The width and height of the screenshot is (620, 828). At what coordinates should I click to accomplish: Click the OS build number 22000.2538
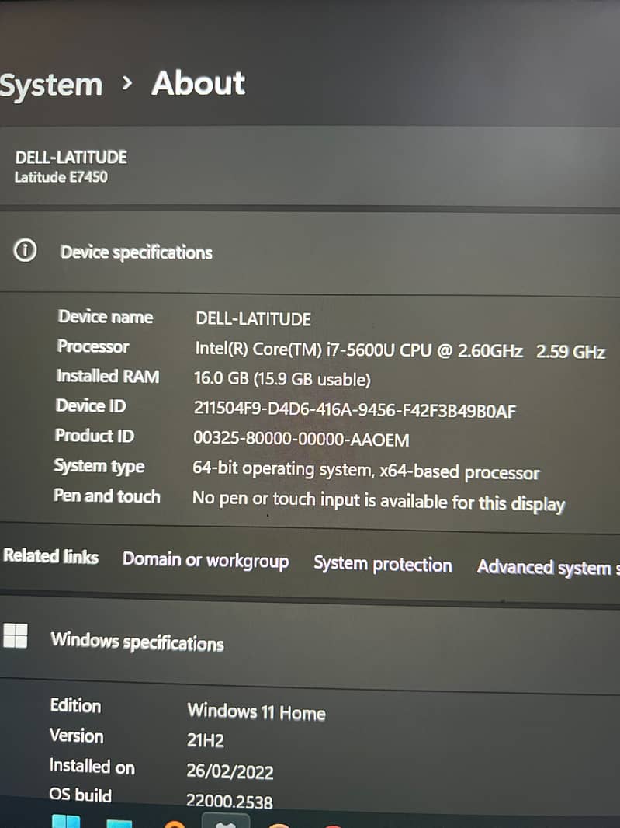pyautogui.click(x=230, y=801)
